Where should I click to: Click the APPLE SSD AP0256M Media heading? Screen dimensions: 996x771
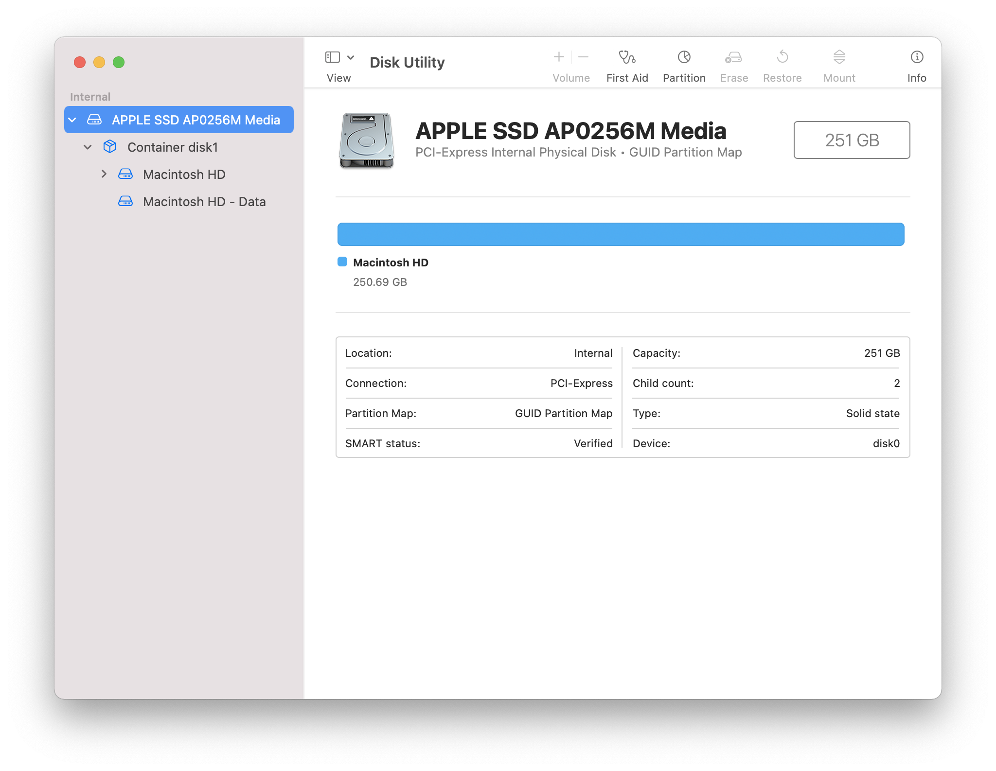point(571,131)
